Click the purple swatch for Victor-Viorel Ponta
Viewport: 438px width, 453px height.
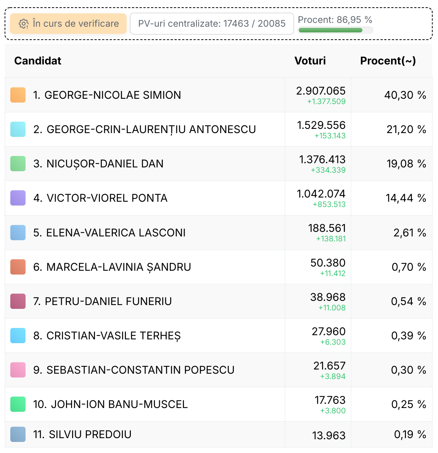click(18, 198)
